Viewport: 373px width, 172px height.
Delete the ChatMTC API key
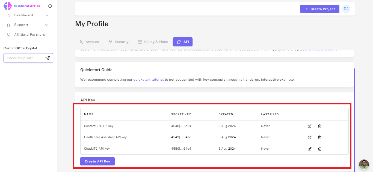click(x=319, y=149)
